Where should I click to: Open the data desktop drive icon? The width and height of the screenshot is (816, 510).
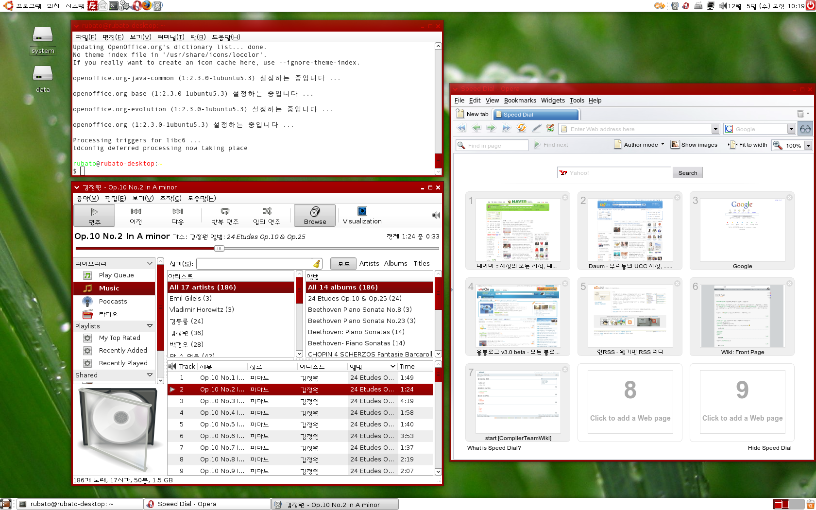point(43,79)
